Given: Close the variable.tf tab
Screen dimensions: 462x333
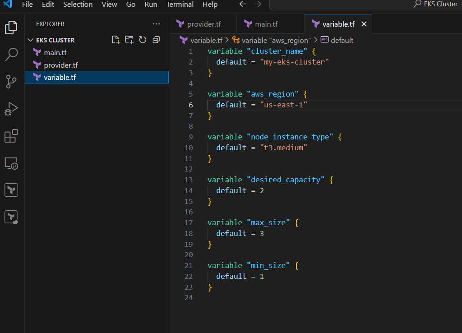Looking at the screenshot, I should point(364,24).
